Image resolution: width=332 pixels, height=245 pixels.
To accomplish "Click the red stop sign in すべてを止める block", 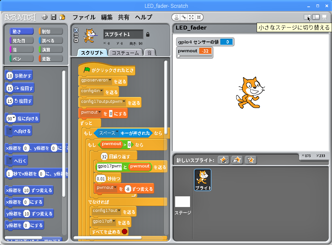I will click(124, 231).
